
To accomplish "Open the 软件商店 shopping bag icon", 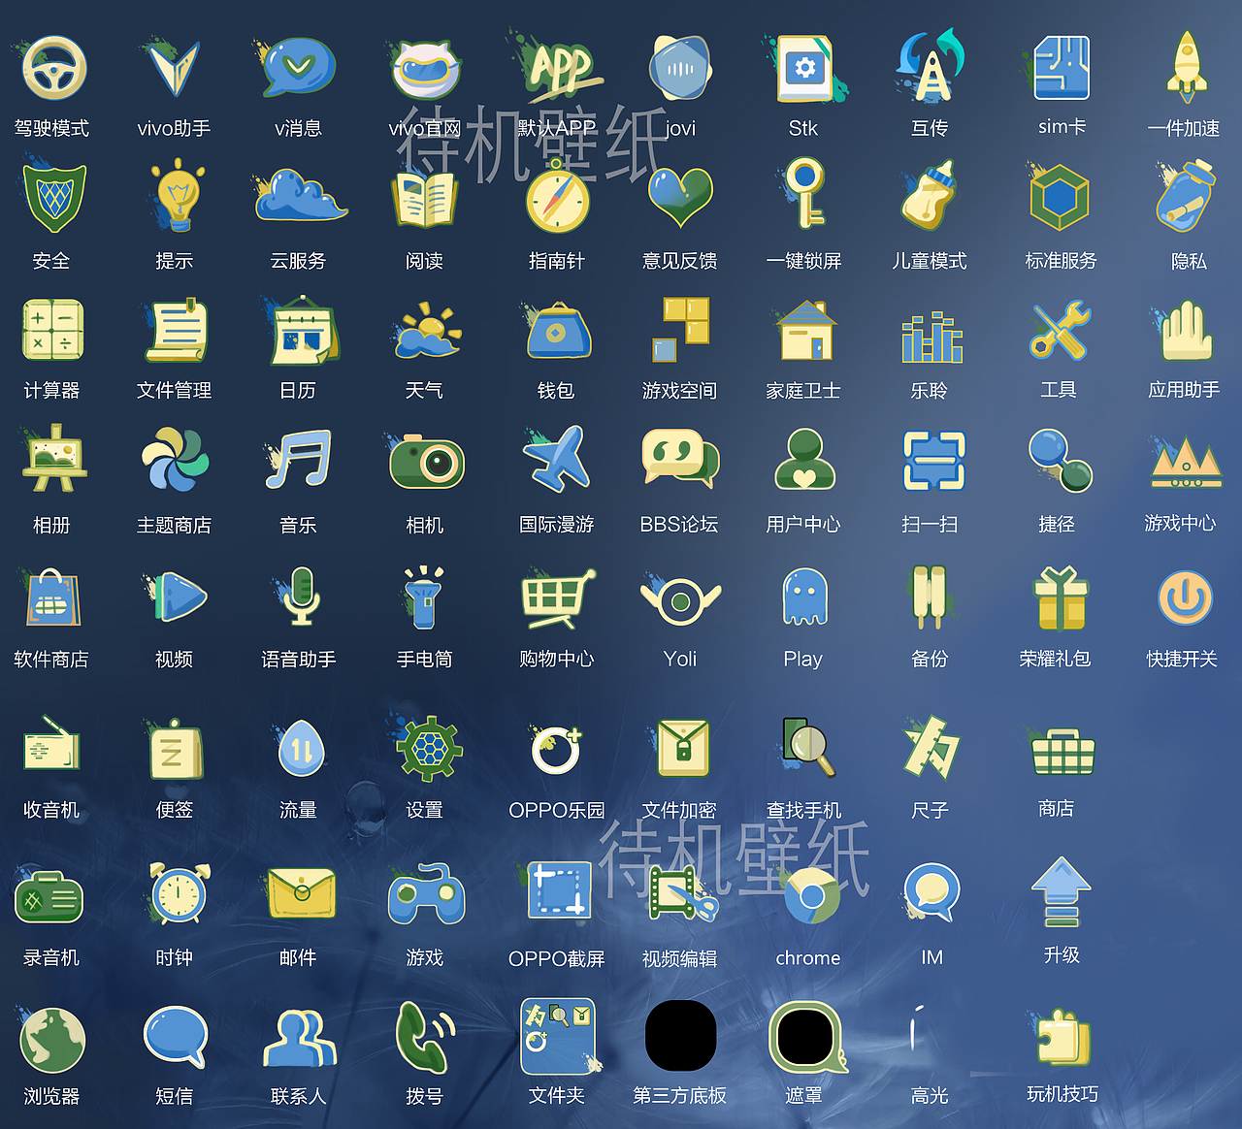I will pos(53,597).
